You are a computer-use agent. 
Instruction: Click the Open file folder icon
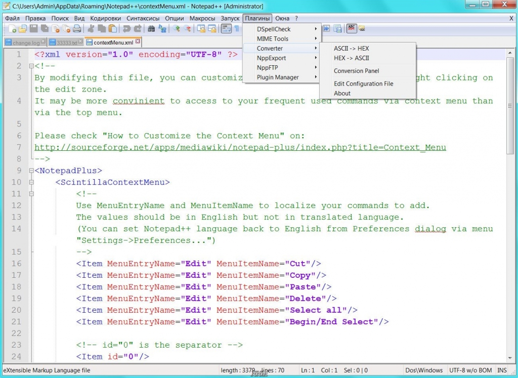22,29
